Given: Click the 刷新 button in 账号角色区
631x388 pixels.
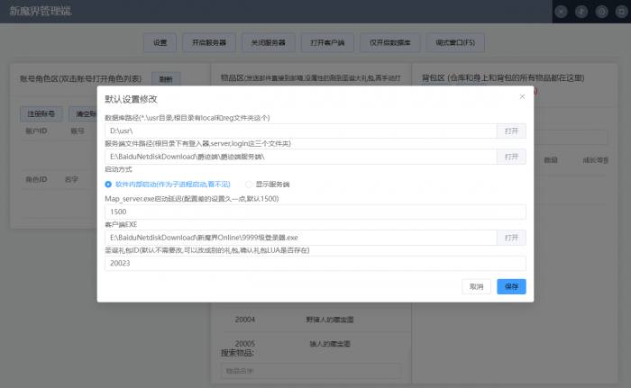Looking at the screenshot, I should tap(166, 79).
